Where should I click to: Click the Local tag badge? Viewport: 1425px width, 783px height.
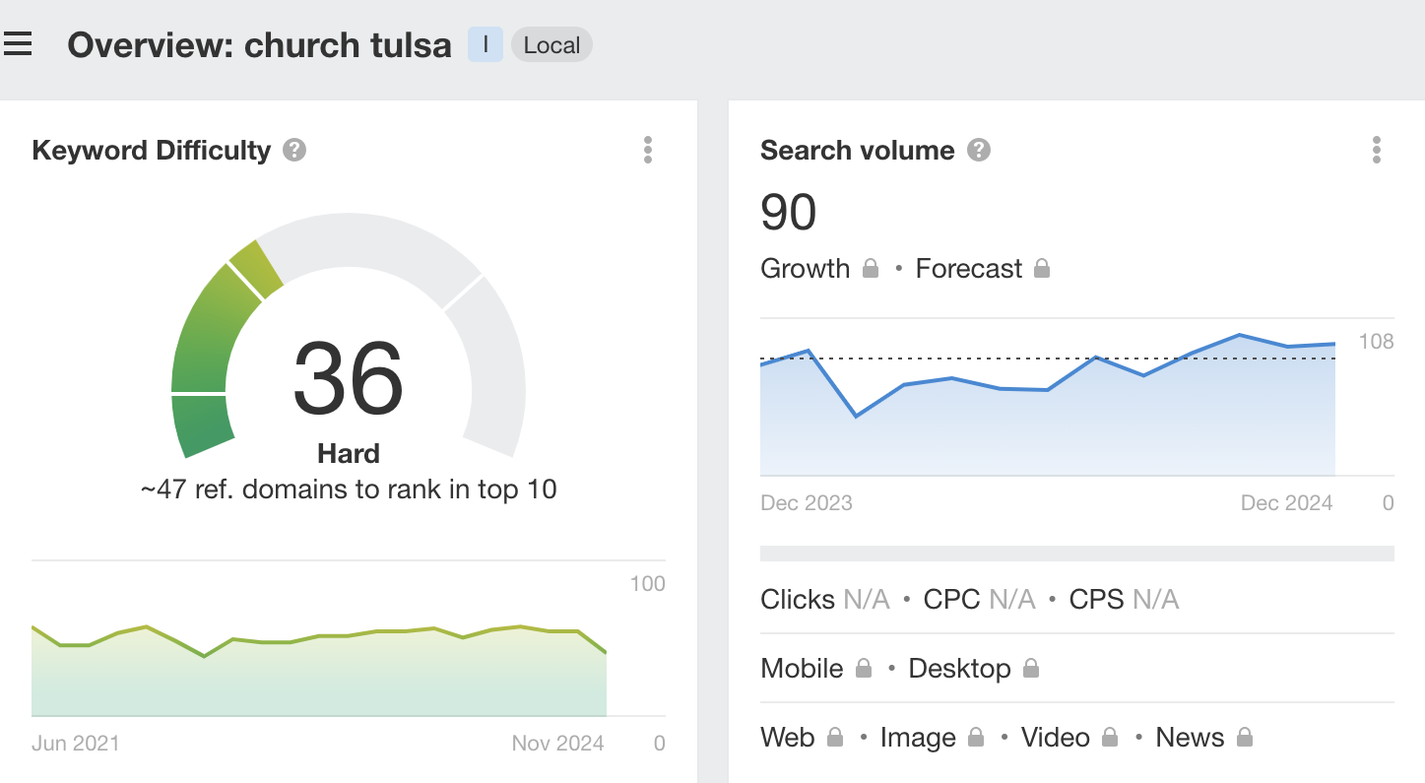tap(551, 45)
